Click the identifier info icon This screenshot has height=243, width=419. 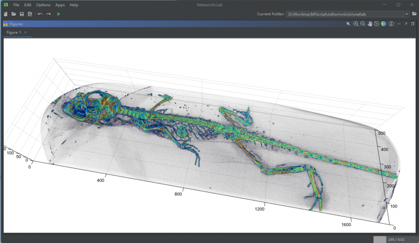click(x=391, y=24)
